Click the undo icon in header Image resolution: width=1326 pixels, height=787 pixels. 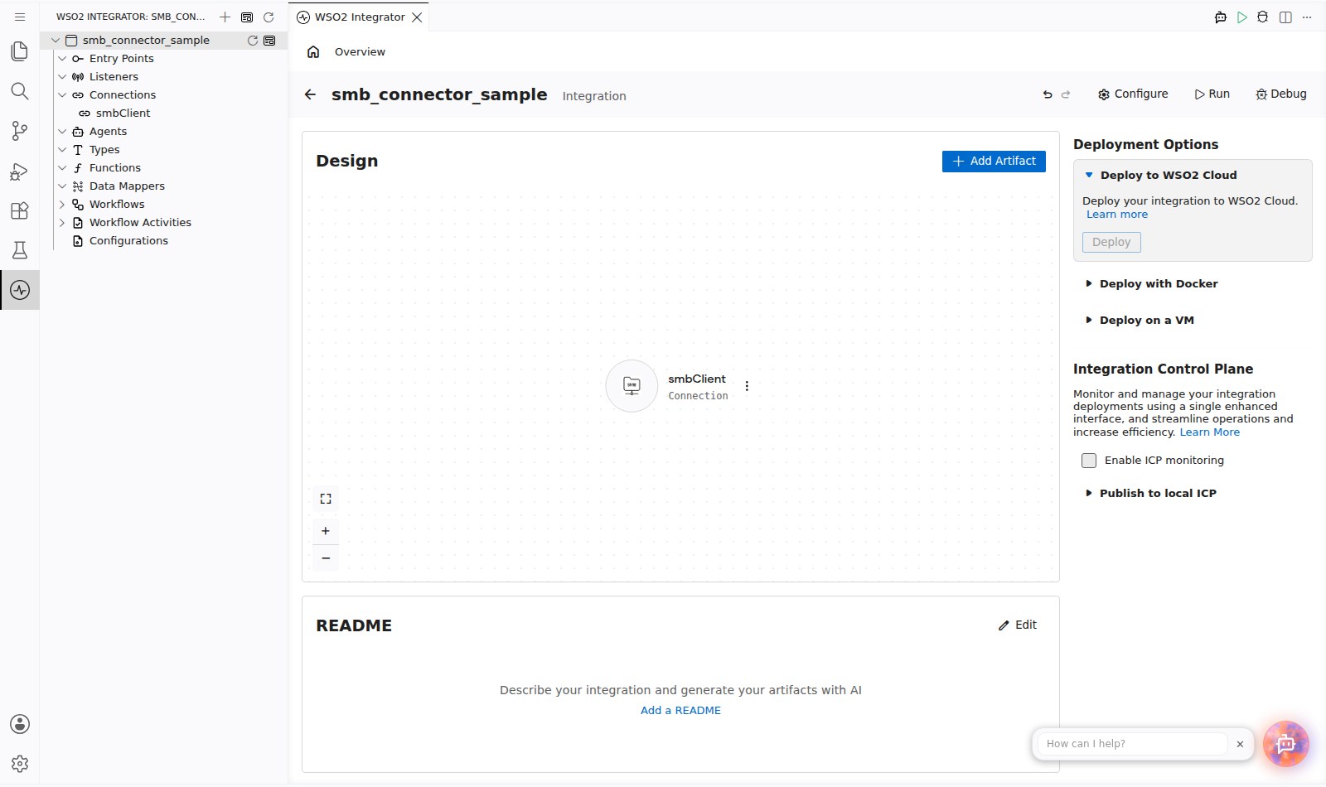1048,94
